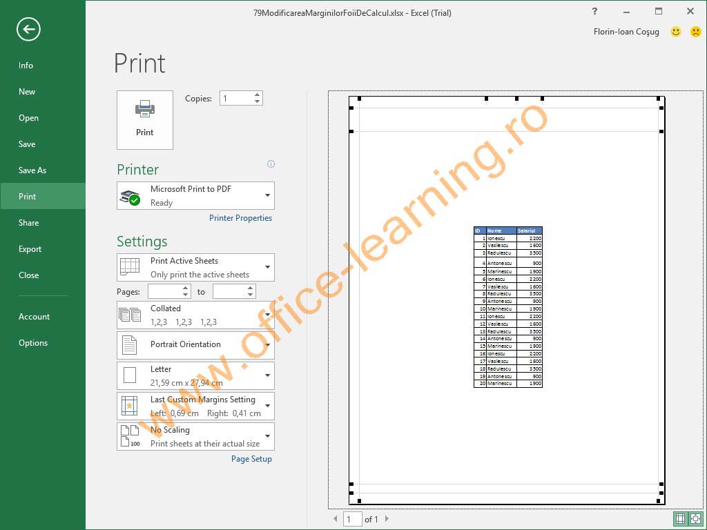Increase the Pages to value
Viewport: 707px width, 530px height.
pyautogui.click(x=251, y=288)
